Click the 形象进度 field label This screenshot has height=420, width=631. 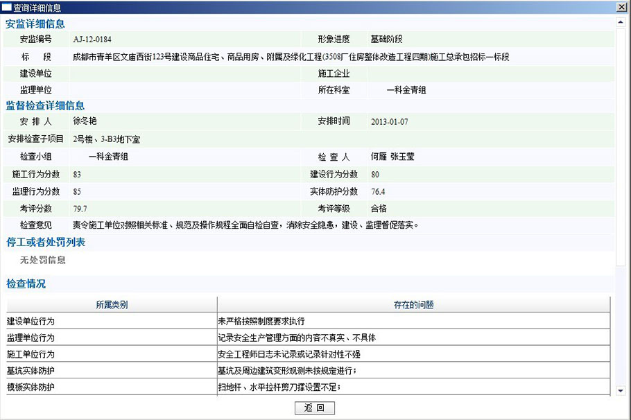click(x=334, y=39)
